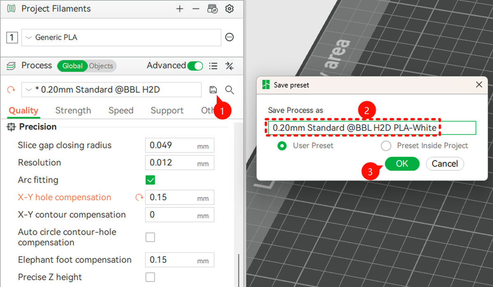Toggle the Advanced settings switch
The width and height of the screenshot is (493, 287).
click(x=195, y=66)
